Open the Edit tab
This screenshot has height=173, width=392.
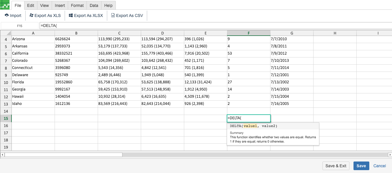click(x=30, y=5)
